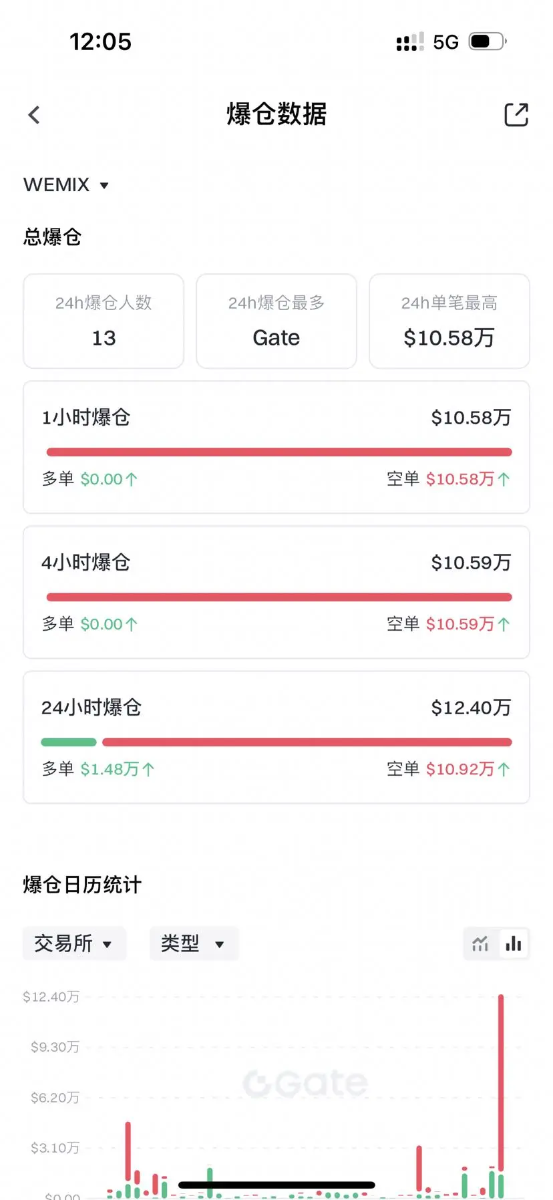Tap the red 1-hour short liquidation bar
The image size is (553, 1200).
(279, 452)
